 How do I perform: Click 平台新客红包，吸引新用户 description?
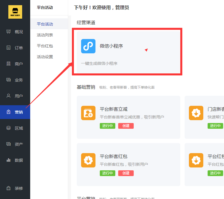pyautogui.click(x=124, y=164)
